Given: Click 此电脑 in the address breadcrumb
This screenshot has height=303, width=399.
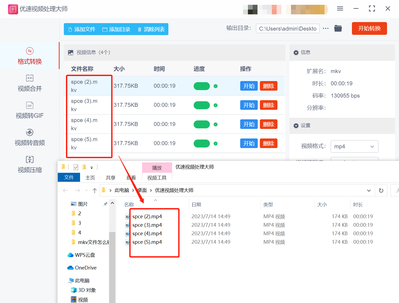Looking at the screenshot, I should tap(122, 190).
